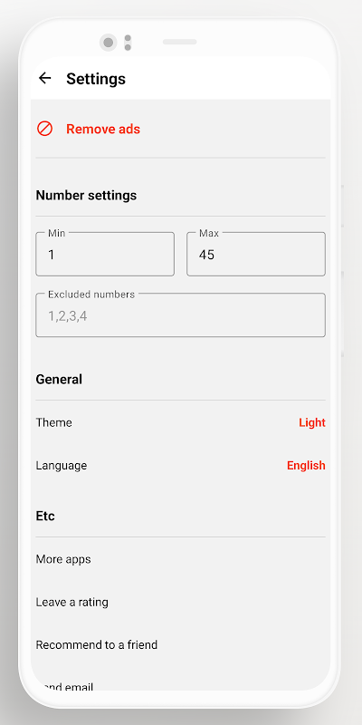
Task: Click the Settings page title
Action: coord(96,79)
